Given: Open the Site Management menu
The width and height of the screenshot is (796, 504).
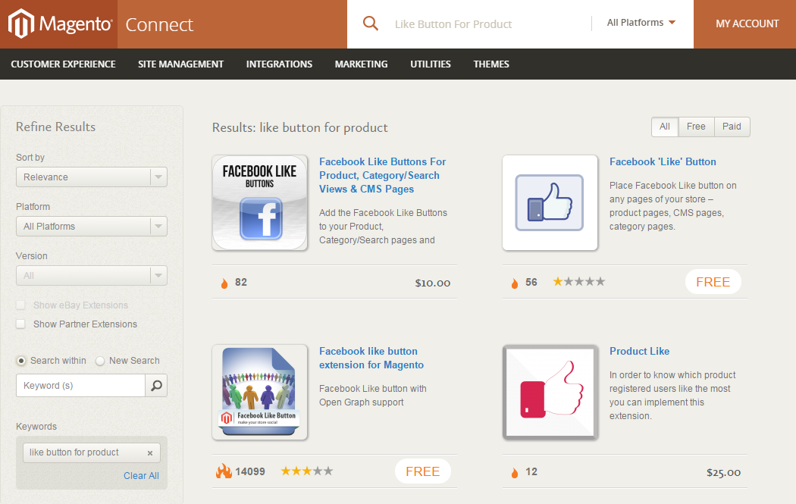Looking at the screenshot, I should coord(180,64).
